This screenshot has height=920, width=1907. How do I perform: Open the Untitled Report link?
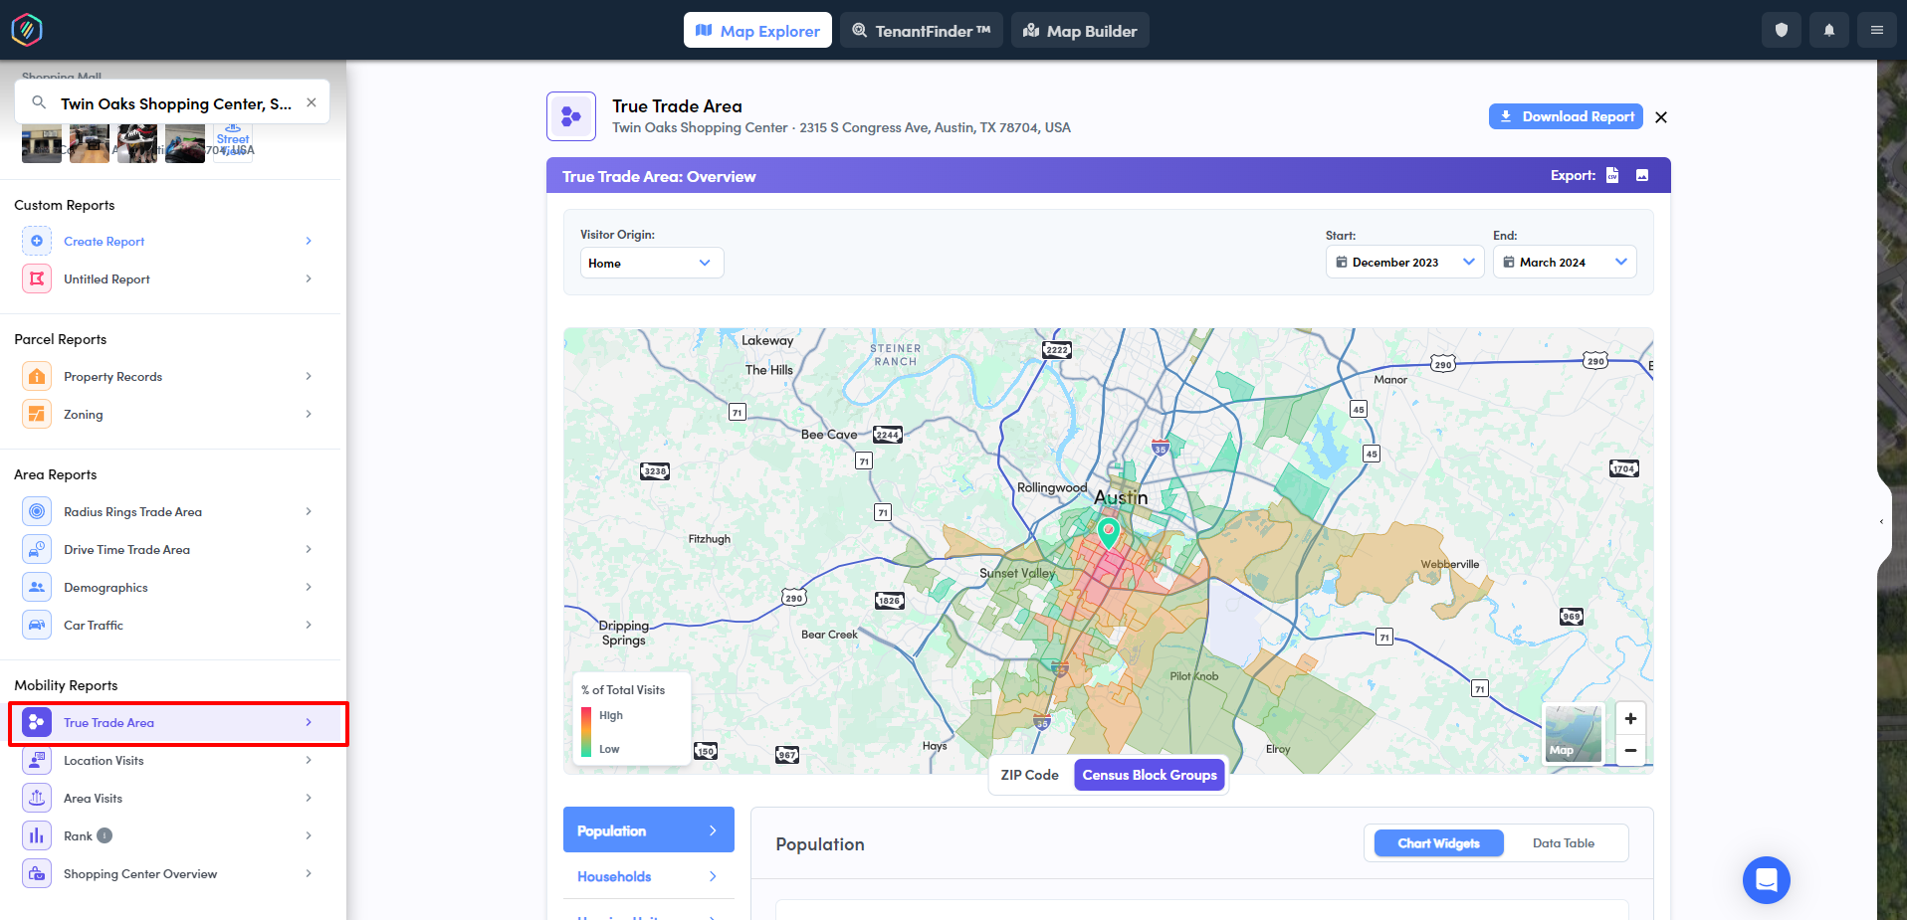(106, 279)
